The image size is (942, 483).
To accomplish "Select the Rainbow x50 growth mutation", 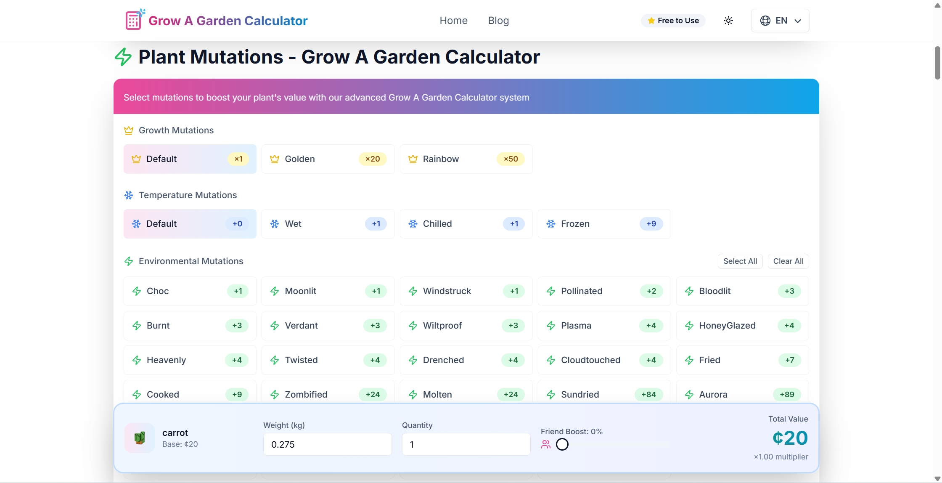I will point(466,159).
